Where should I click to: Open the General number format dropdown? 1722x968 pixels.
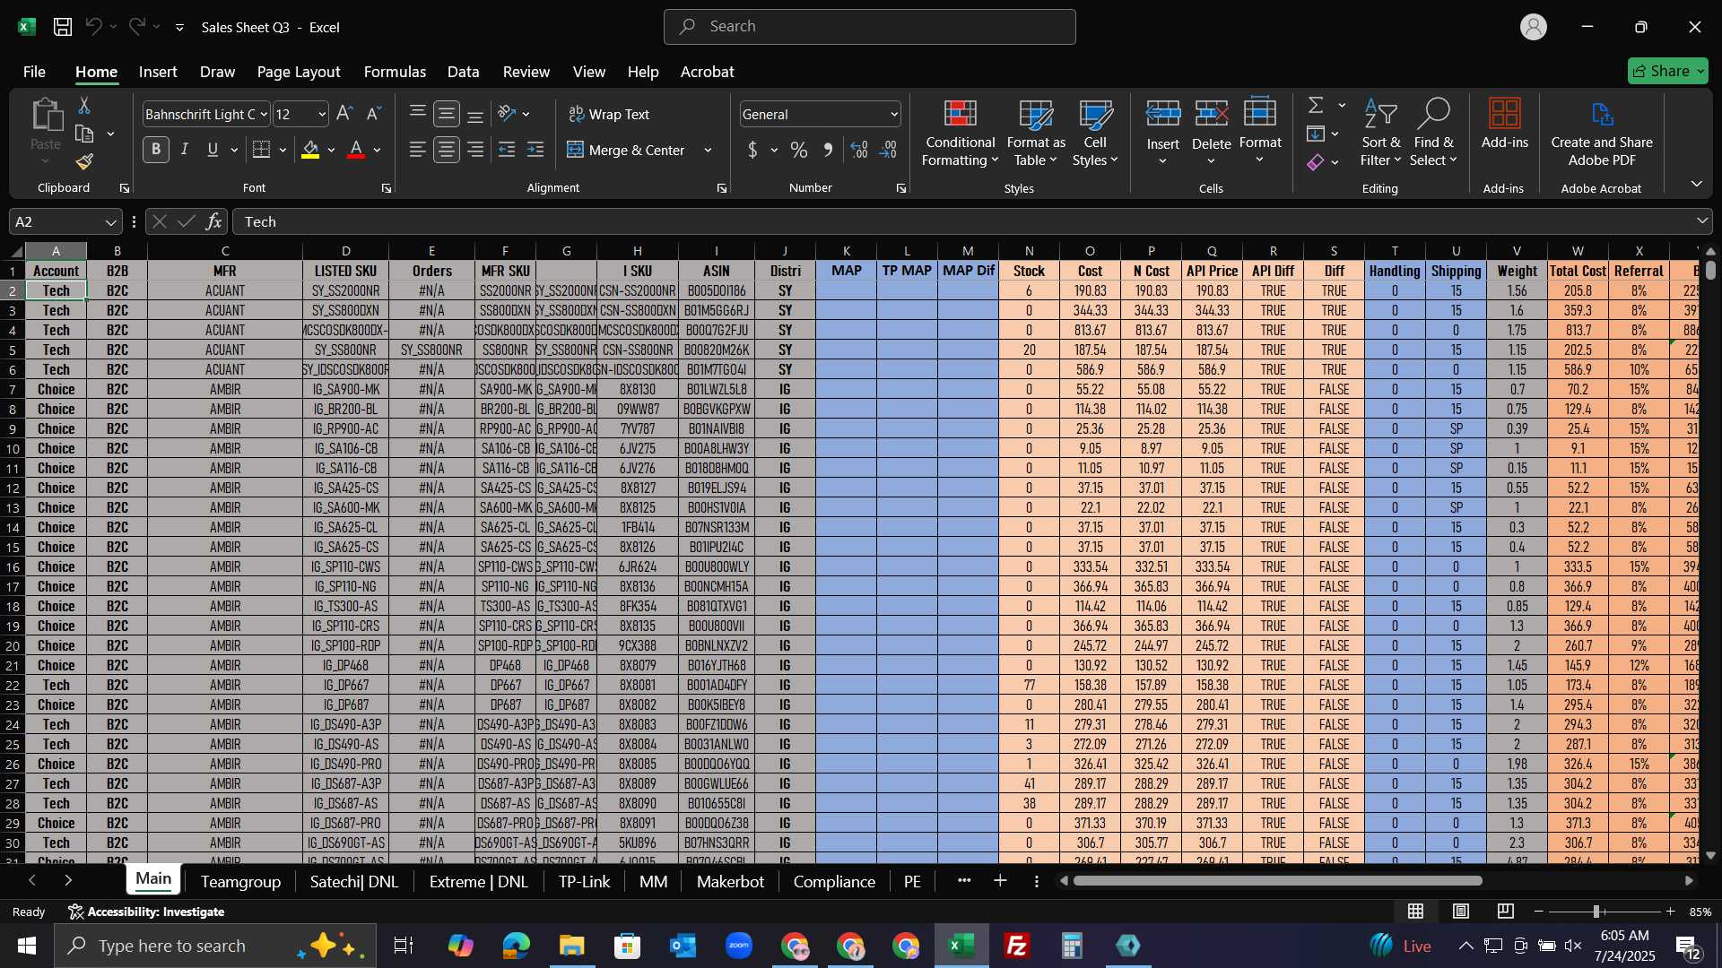tap(894, 115)
